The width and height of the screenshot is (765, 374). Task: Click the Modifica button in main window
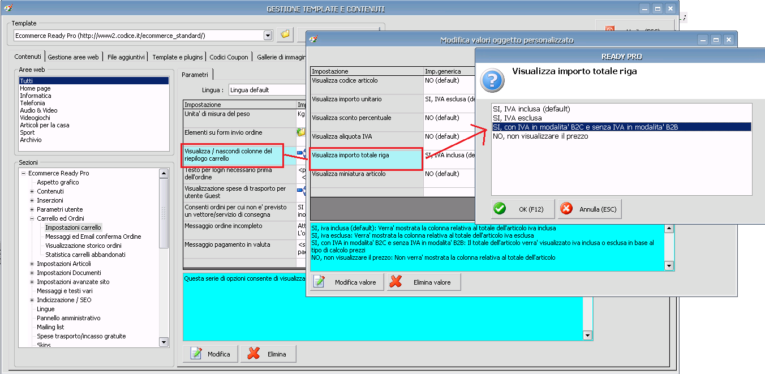(210, 354)
